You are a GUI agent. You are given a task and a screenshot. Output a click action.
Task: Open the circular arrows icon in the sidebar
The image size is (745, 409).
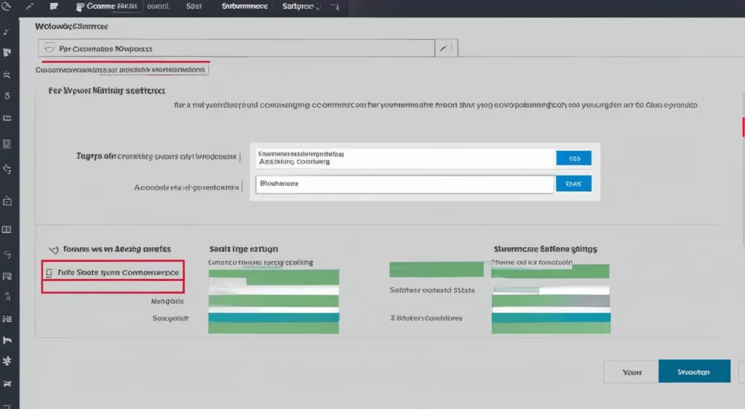tap(7, 169)
